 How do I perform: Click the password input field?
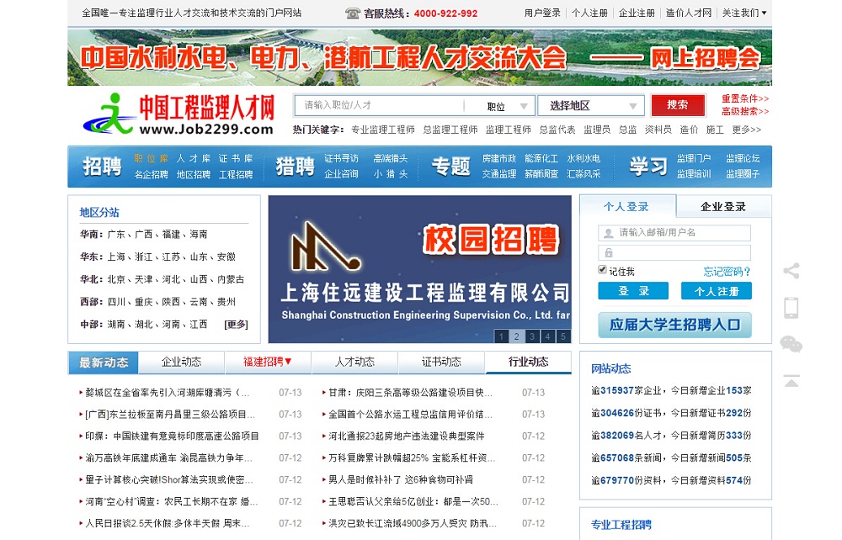click(674, 252)
